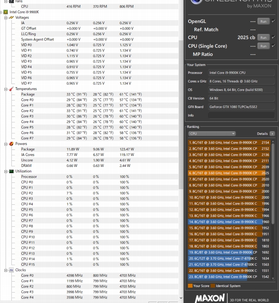The image size is (279, 303).
Task: Click the Fans icon in the tree
Action: (11, 2)
